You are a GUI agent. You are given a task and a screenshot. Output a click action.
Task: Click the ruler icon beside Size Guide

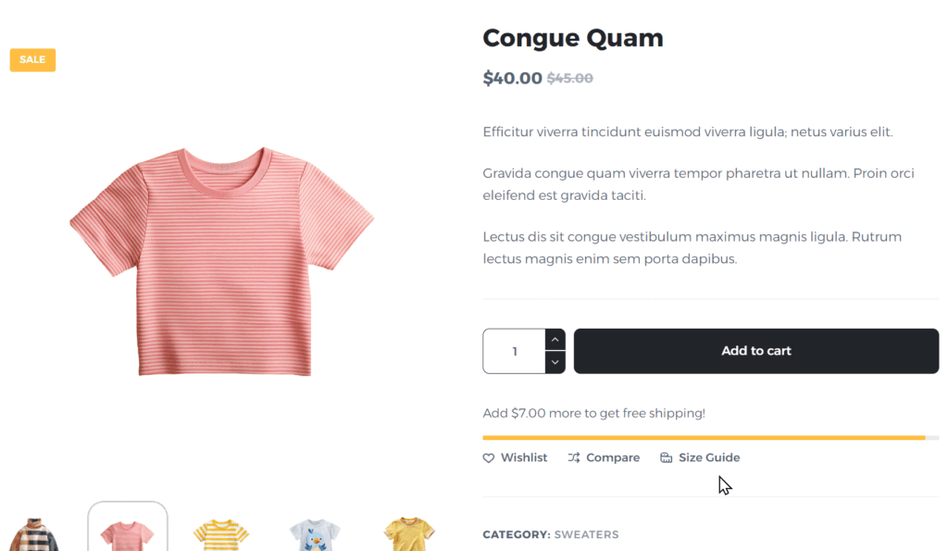click(666, 457)
